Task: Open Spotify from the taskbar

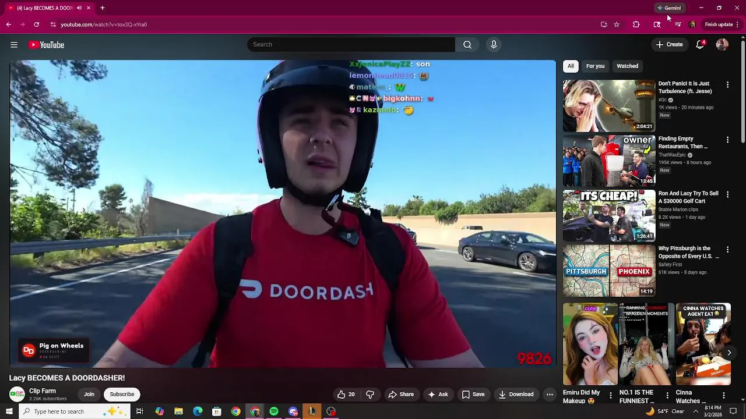Action: 274,411
